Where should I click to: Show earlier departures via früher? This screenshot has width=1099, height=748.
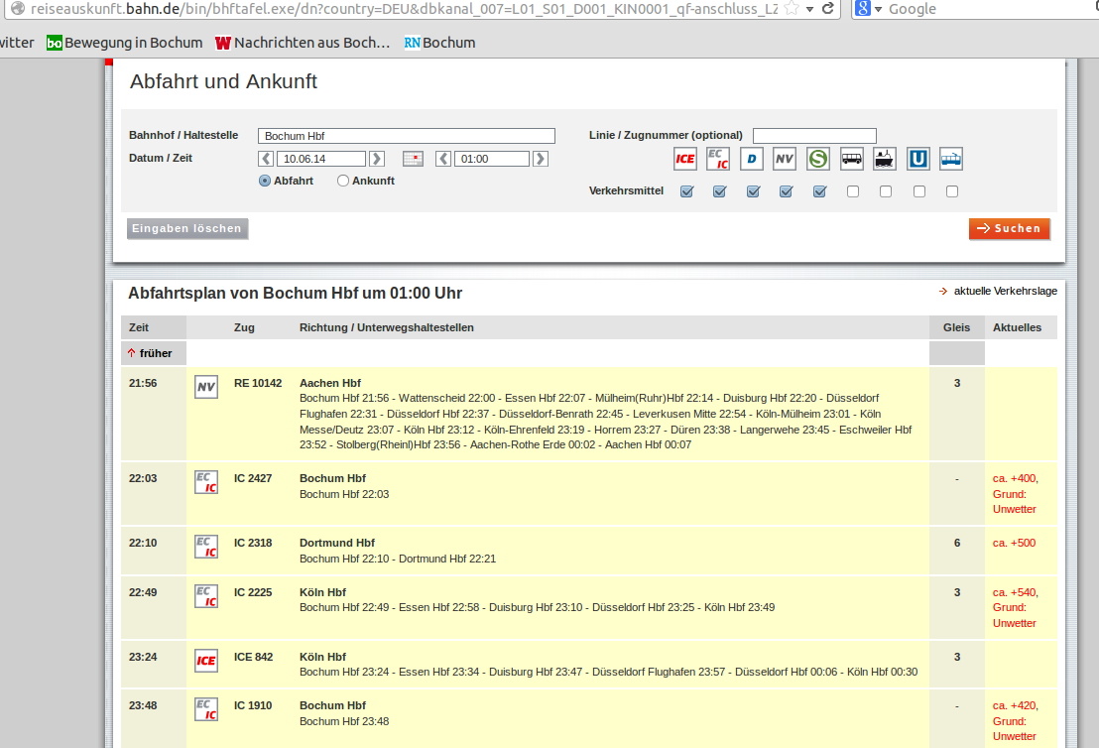(x=150, y=353)
